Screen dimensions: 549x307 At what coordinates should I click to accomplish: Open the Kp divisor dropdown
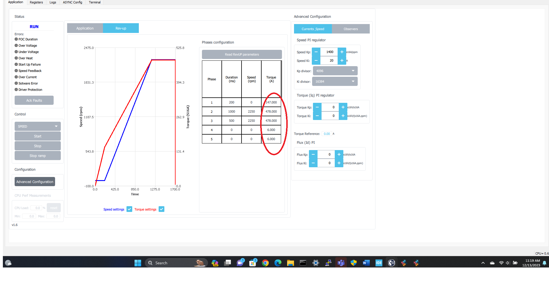coord(335,71)
